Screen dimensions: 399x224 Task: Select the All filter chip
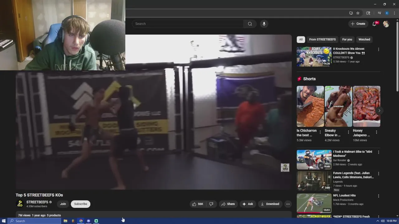(x=301, y=40)
